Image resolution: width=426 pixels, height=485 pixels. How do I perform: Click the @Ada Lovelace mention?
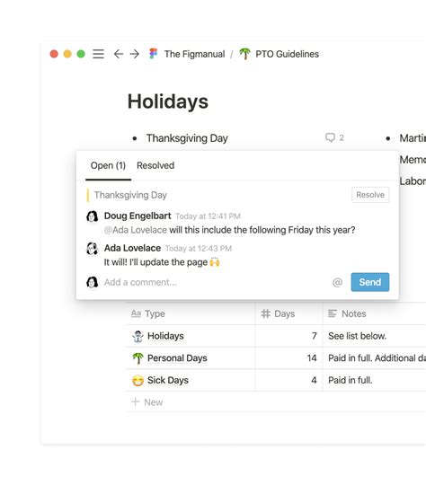tap(136, 230)
